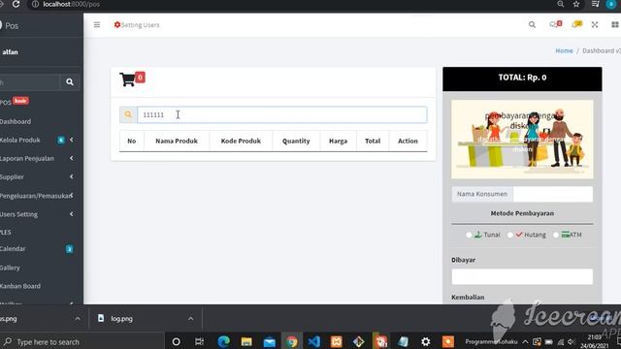621x349 pixels.
Task: Switch to Chrome on taskbar
Action: tap(292, 341)
